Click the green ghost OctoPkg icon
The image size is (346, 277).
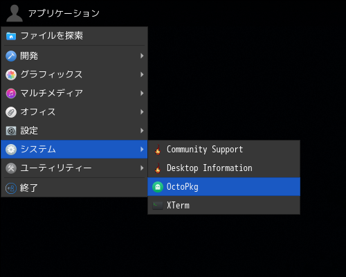(158, 187)
